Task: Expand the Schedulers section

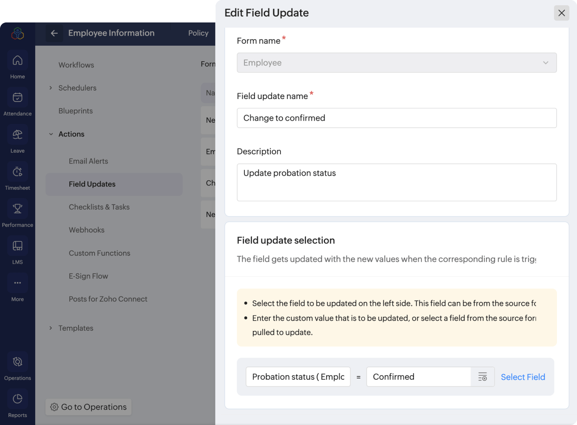Action: (x=51, y=88)
